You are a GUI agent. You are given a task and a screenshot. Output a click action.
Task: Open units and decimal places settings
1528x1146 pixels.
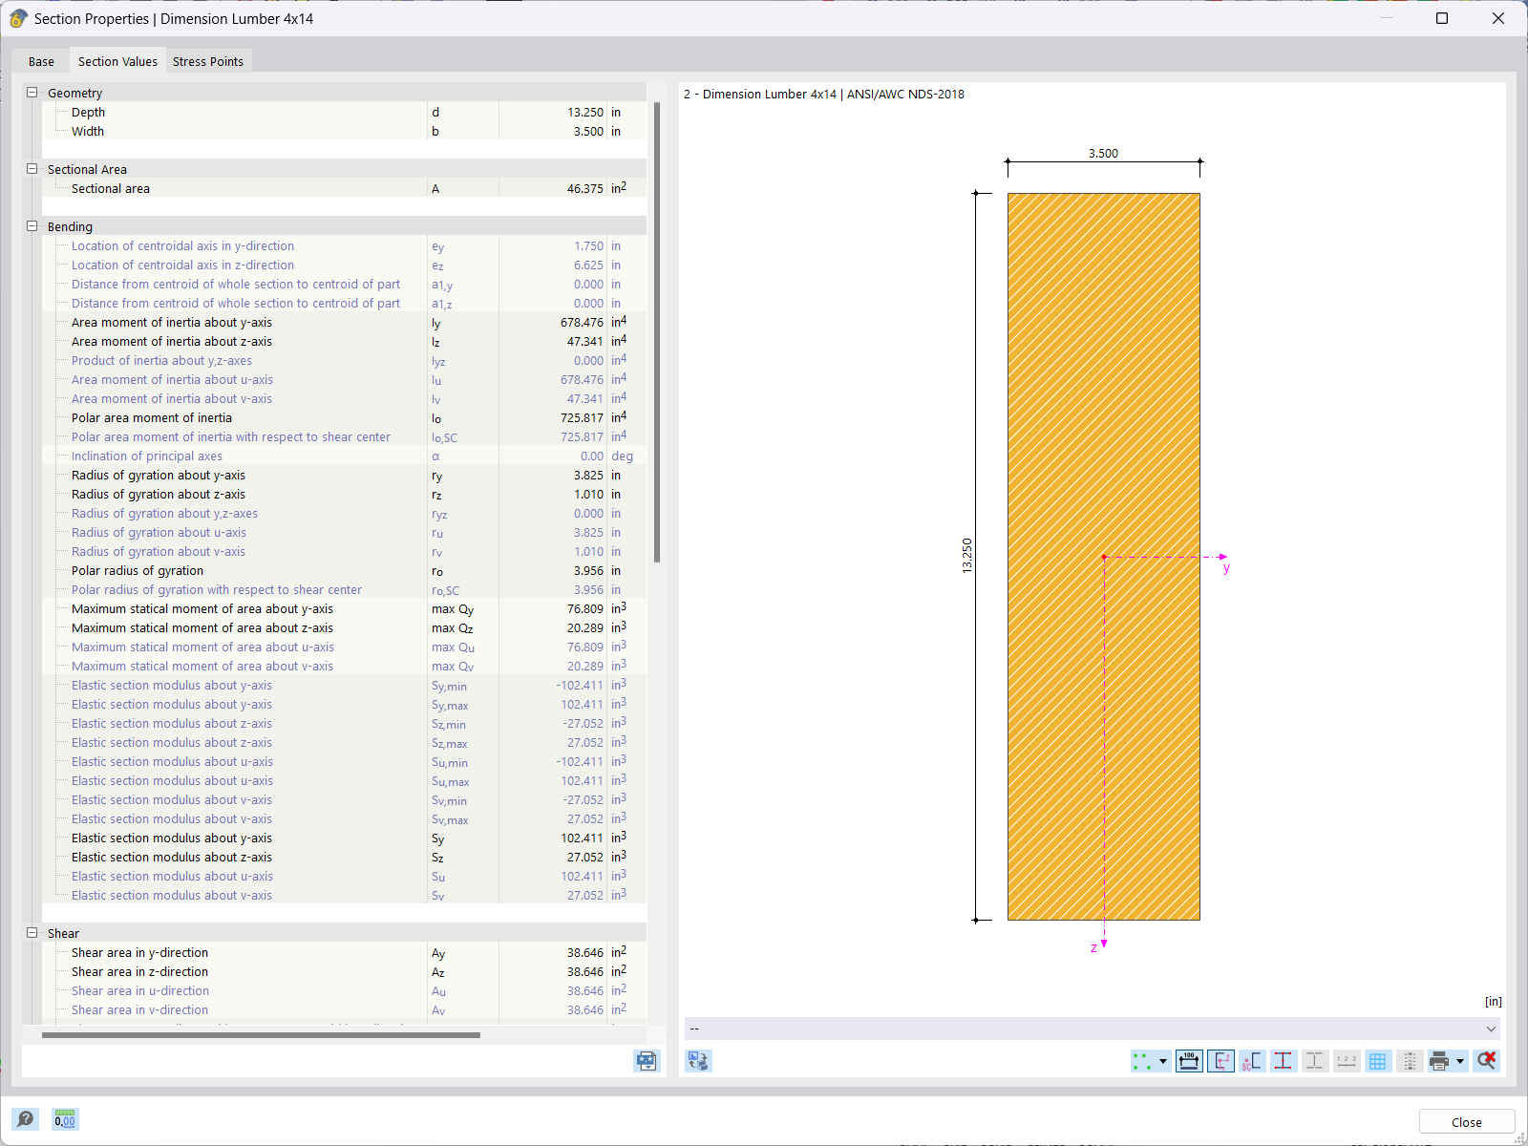click(64, 1118)
